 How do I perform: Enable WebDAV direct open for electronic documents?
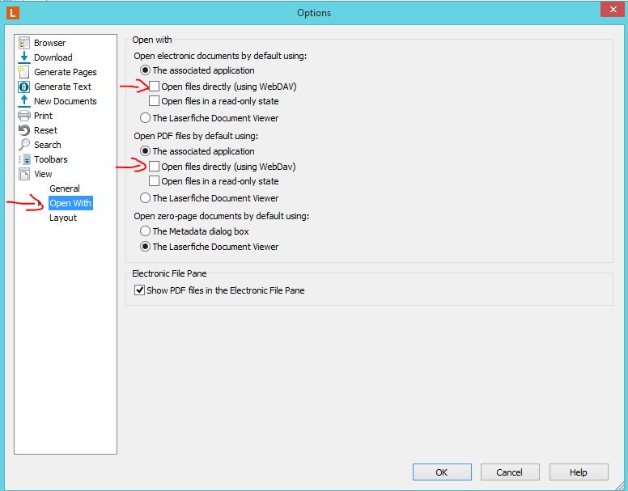(x=155, y=86)
